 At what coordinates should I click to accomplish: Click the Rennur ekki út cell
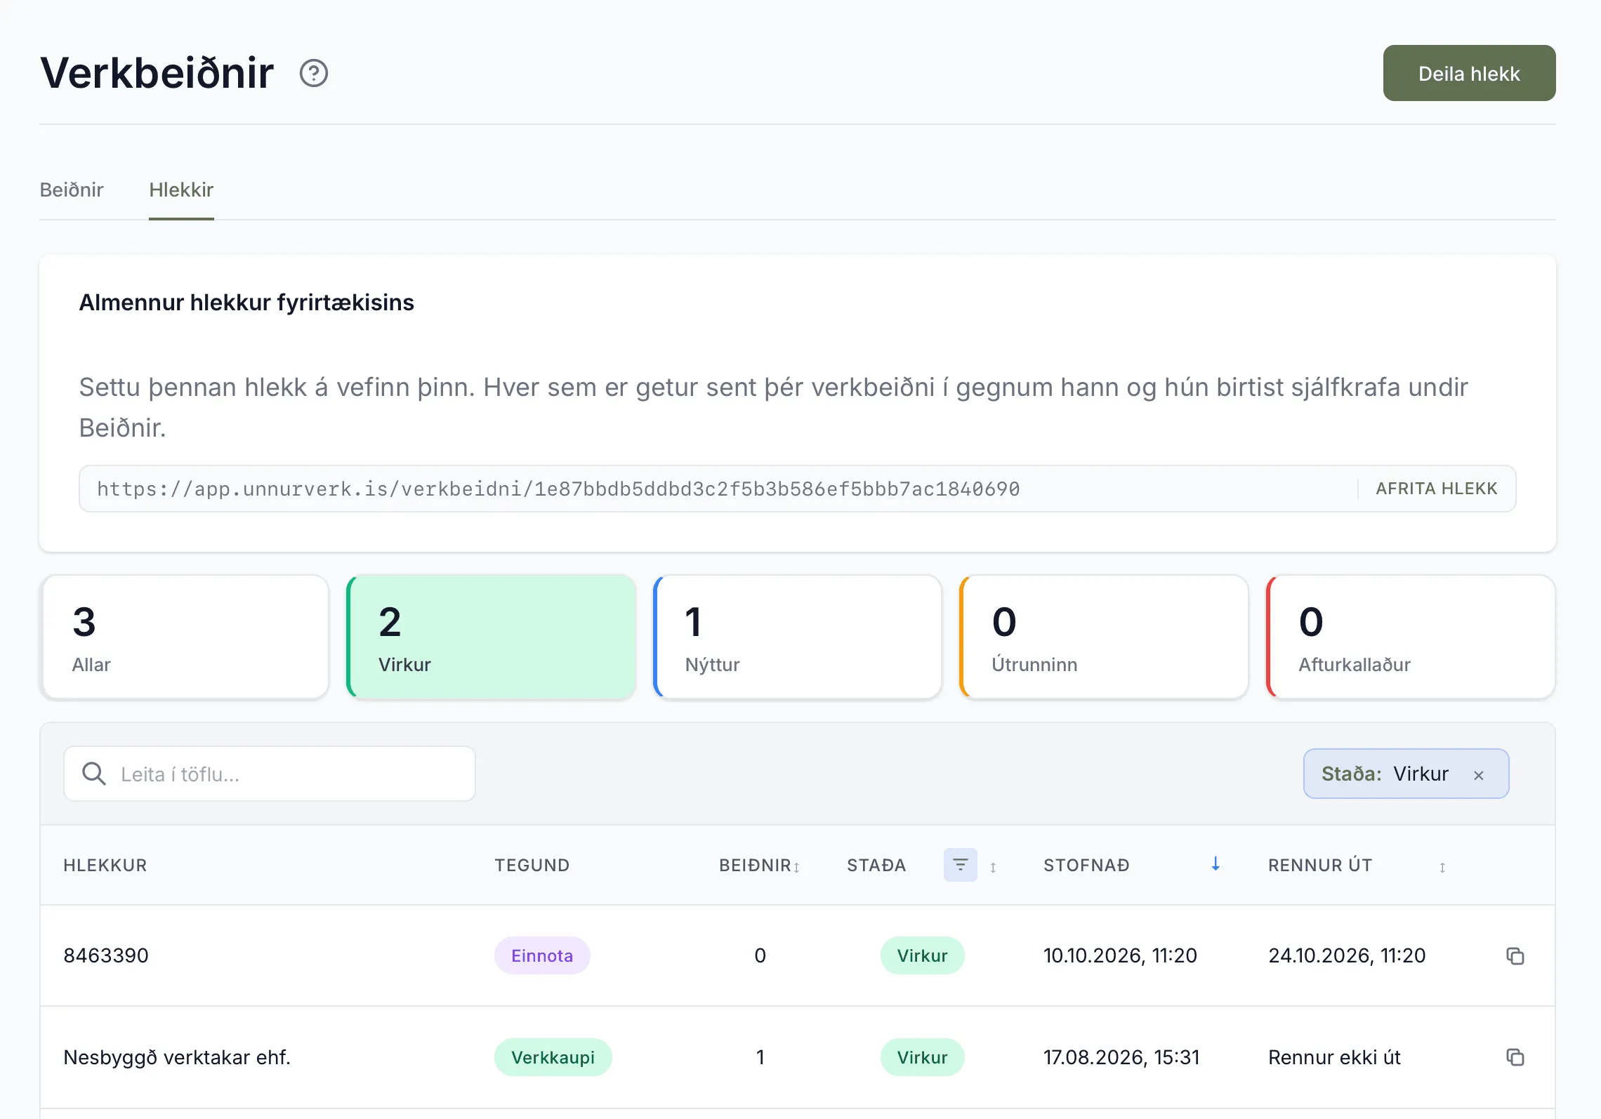1334,1057
